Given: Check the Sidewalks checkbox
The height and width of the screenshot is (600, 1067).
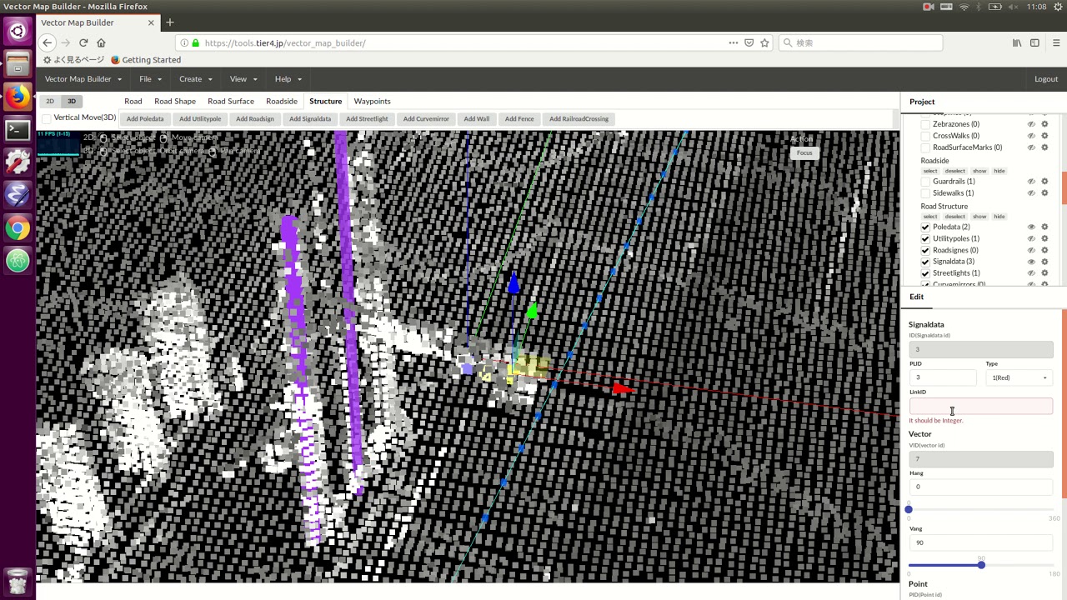Looking at the screenshot, I should click(x=925, y=193).
